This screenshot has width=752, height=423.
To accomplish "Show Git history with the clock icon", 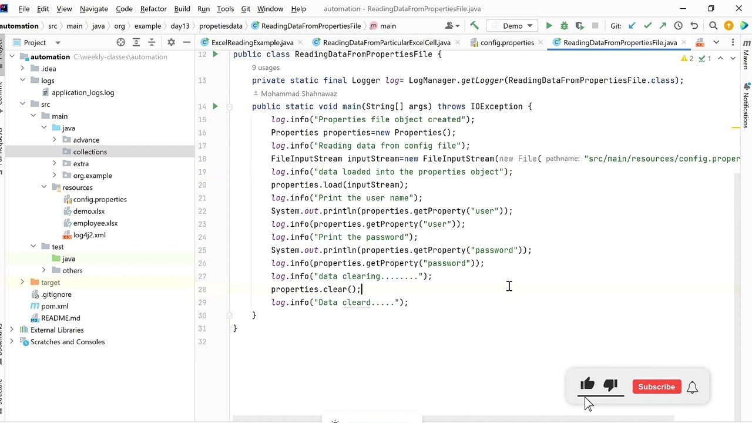I will point(678,26).
